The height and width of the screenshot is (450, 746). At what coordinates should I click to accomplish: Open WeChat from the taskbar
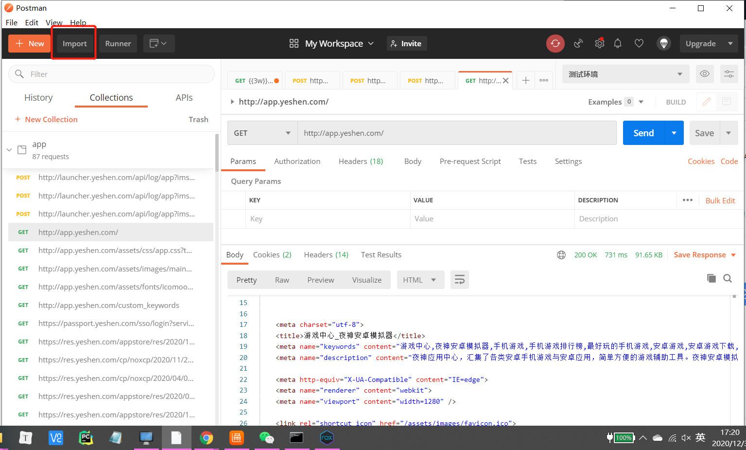tap(266, 438)
